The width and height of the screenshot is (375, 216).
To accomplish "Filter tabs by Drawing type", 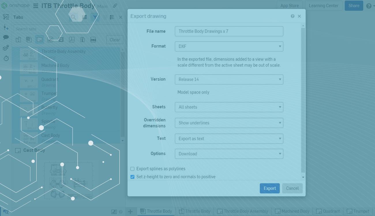I will [40, 39].
